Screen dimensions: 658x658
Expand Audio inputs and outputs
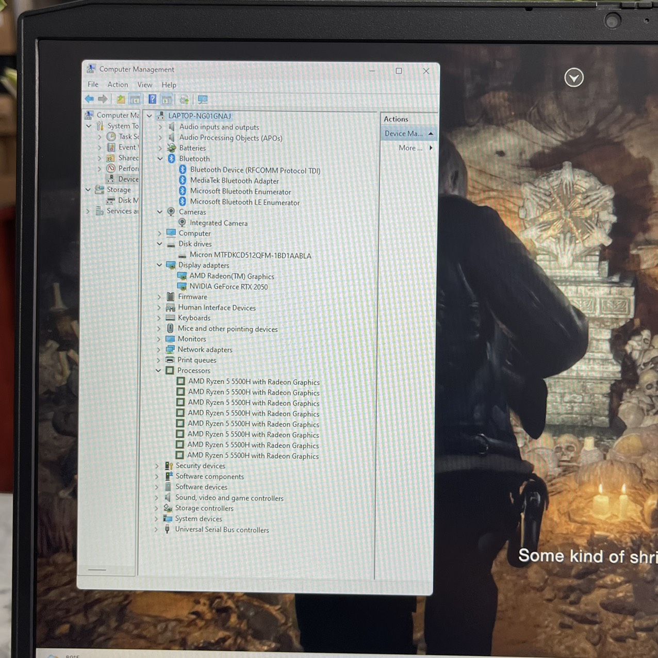(x=160, y=127)
